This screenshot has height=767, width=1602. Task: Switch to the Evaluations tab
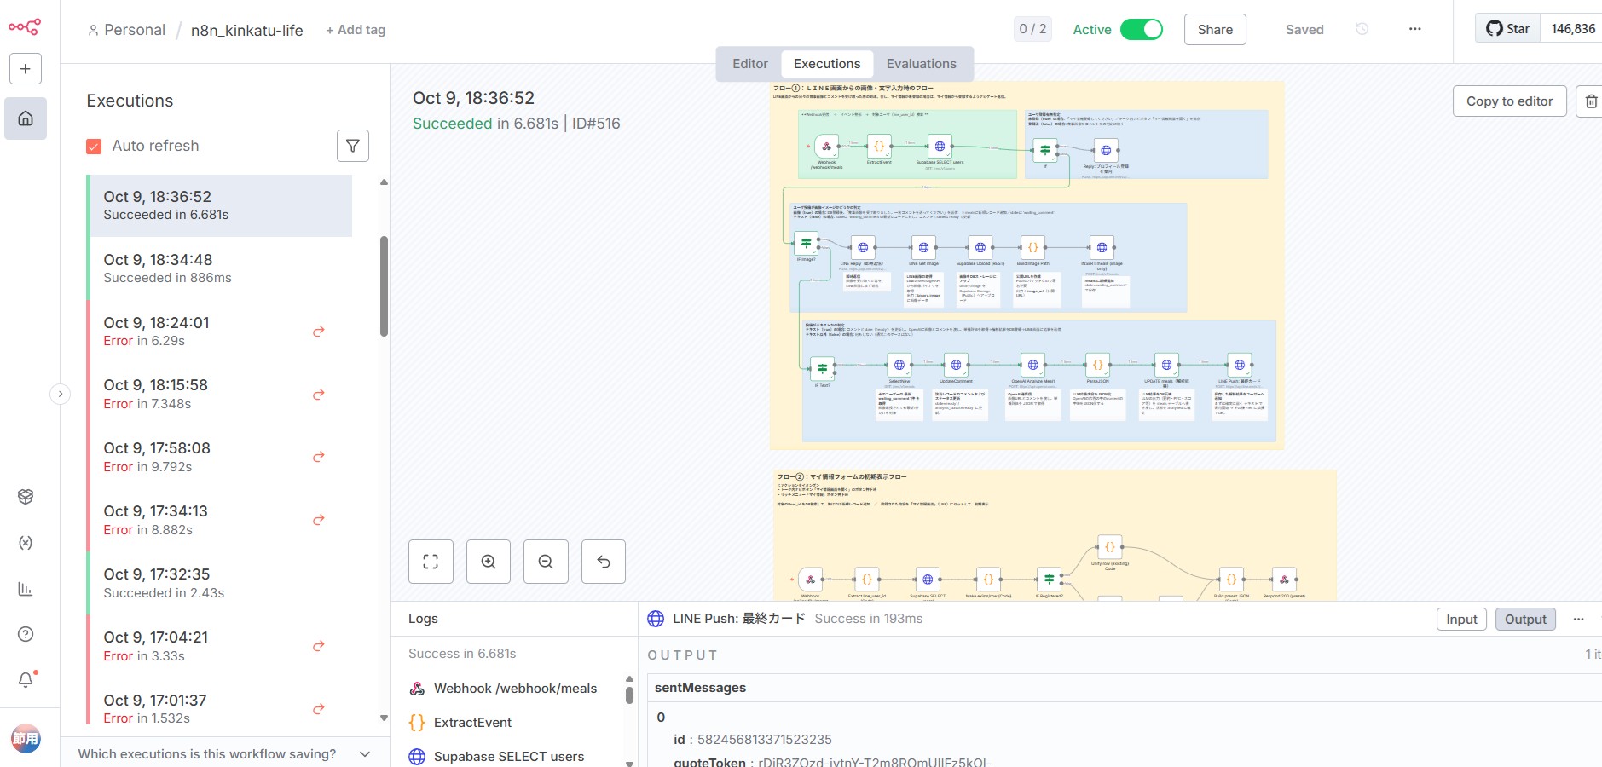point(921,64)
